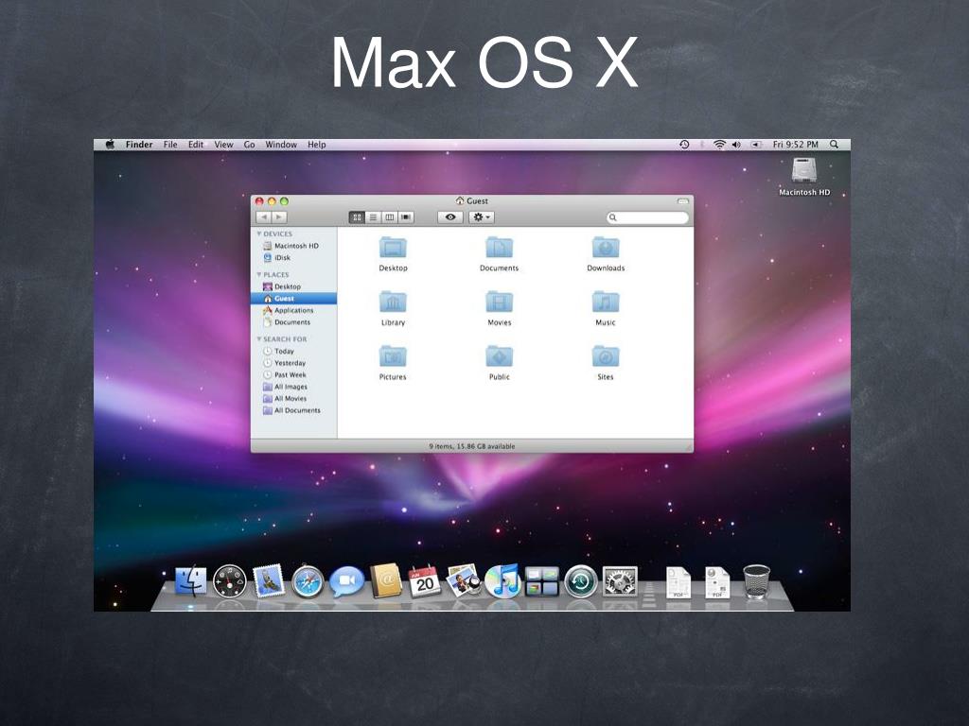Open Macintosh HD drive on desktop
Viewport: 969px width, 726px height.
[x=804, y=177]
